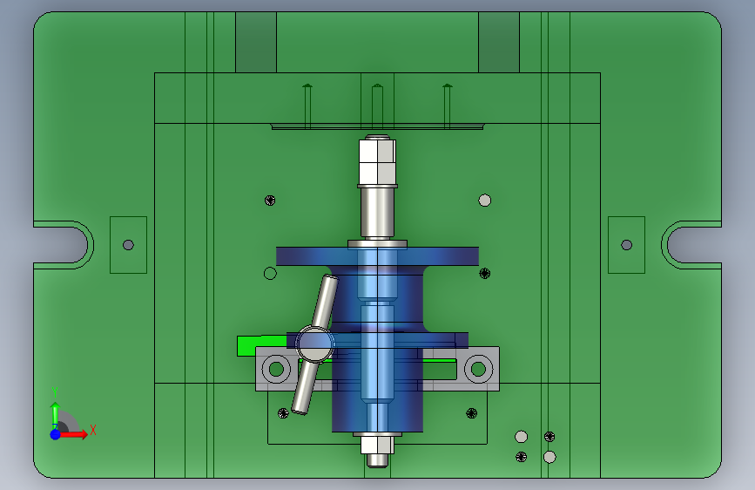The height and width of the screenshot is (490, 755).
Task: Pick the blue upper flange of the housing
Action: click(x=378, y=256)
